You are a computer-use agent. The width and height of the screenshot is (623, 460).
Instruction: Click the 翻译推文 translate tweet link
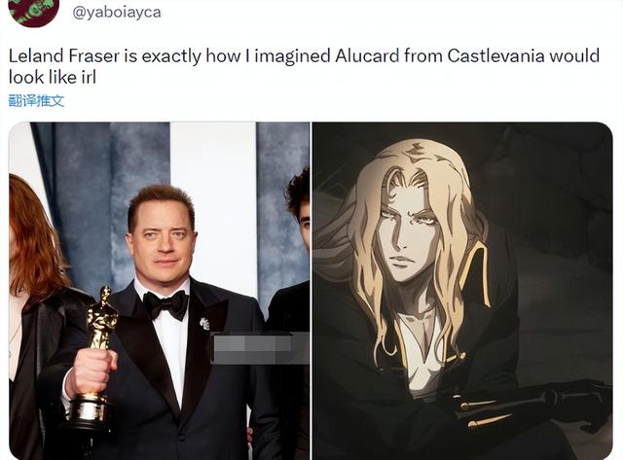[36, 101]
